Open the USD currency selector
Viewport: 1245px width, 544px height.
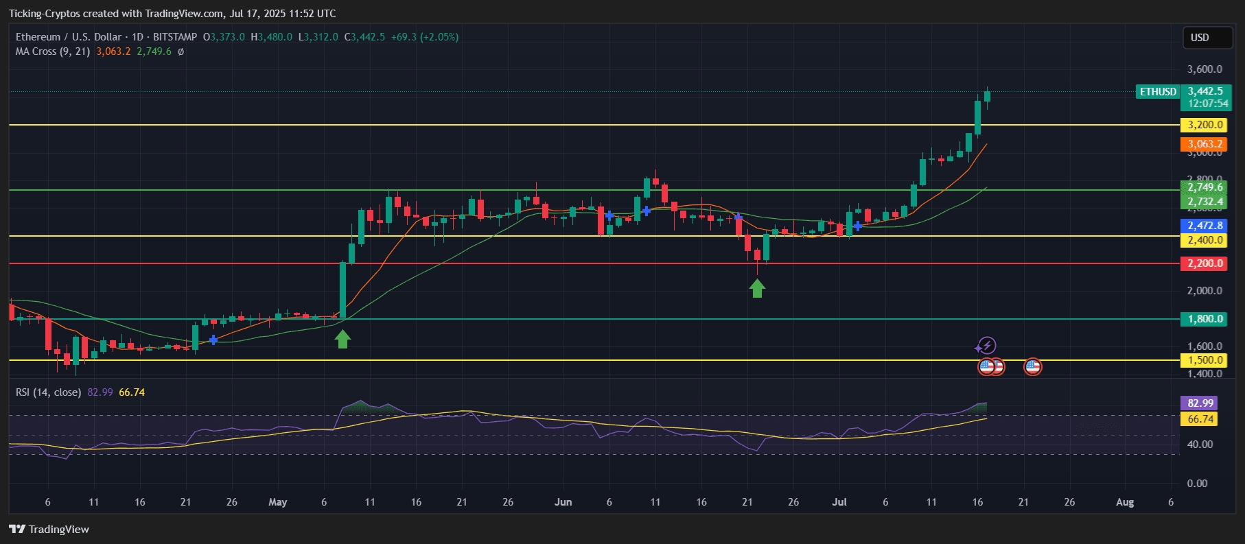[1207, 38]
